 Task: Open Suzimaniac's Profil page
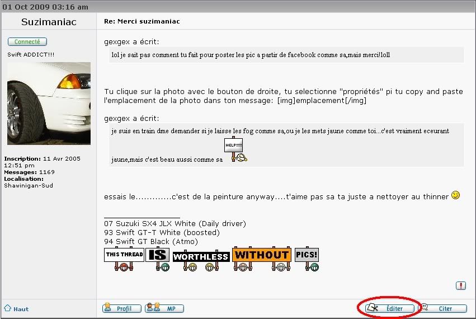pos(121,308)
